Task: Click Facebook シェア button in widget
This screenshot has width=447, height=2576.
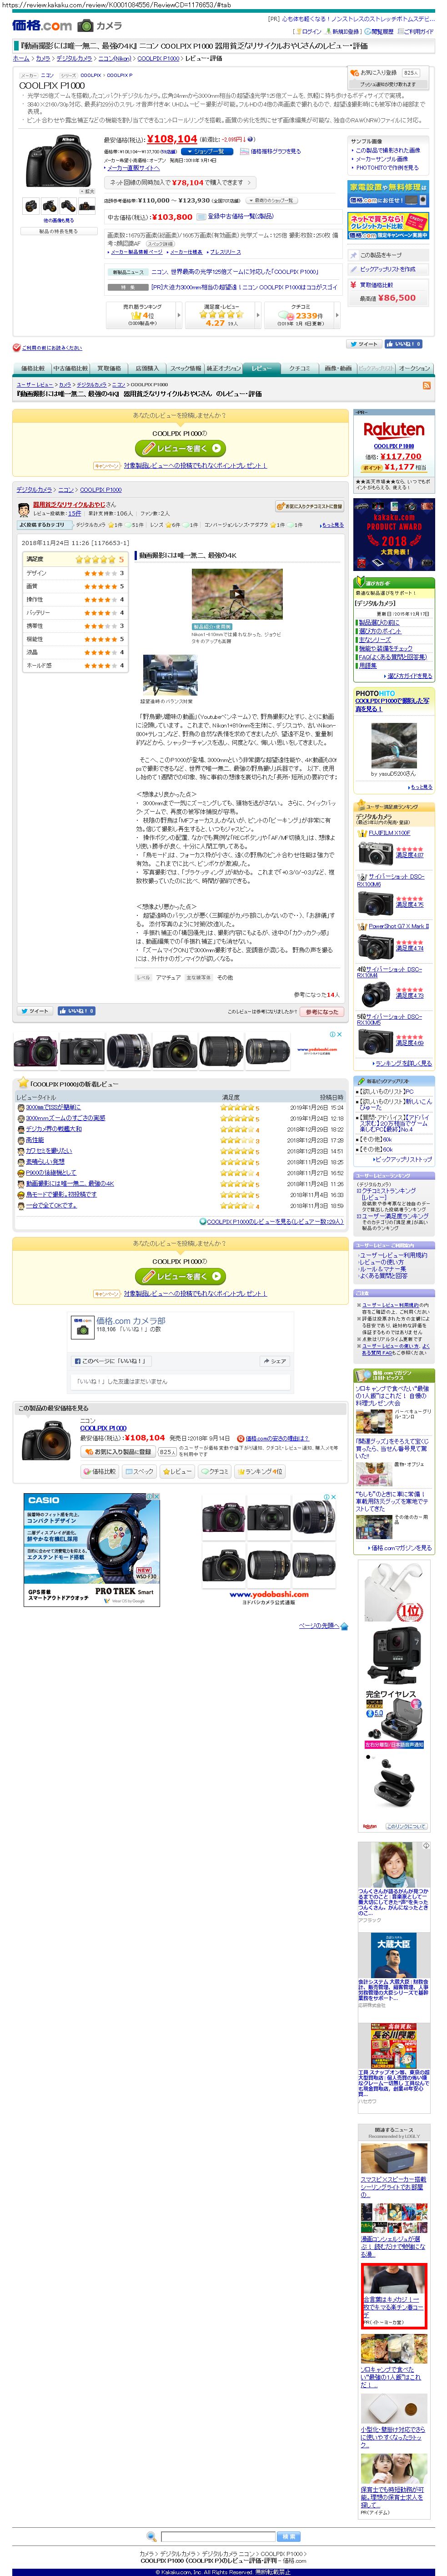Action: (x=274, y=1361)
